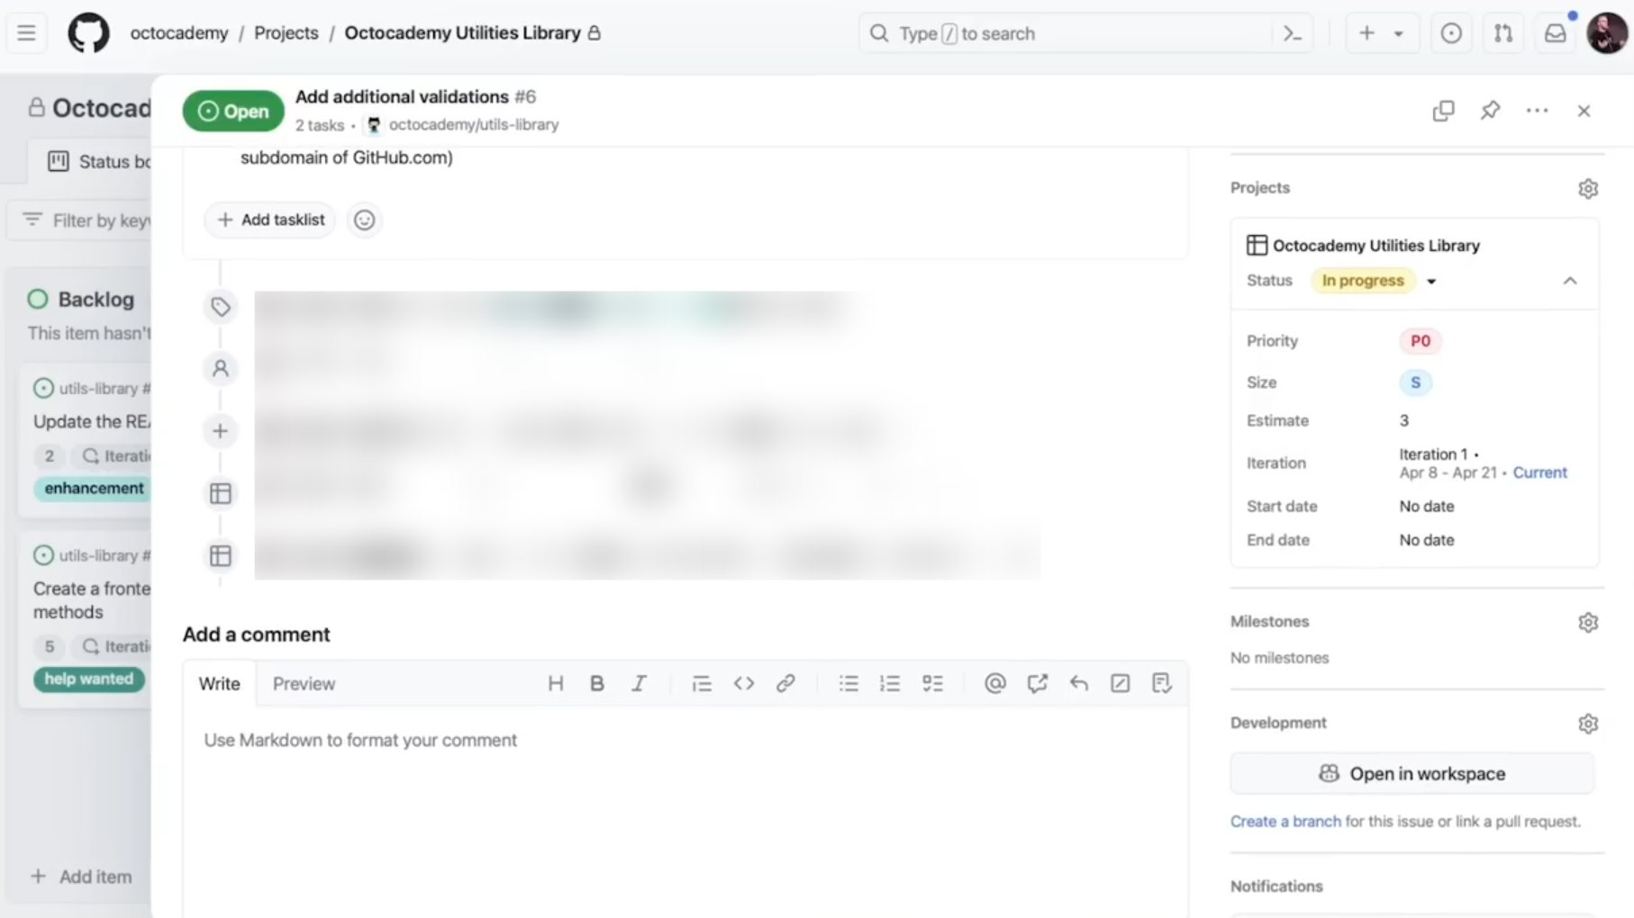The width and height of the screenshot is (1634, 918).
Task: Close the issue side panel
Action: pyautogui.click(x=1584, y=111)
